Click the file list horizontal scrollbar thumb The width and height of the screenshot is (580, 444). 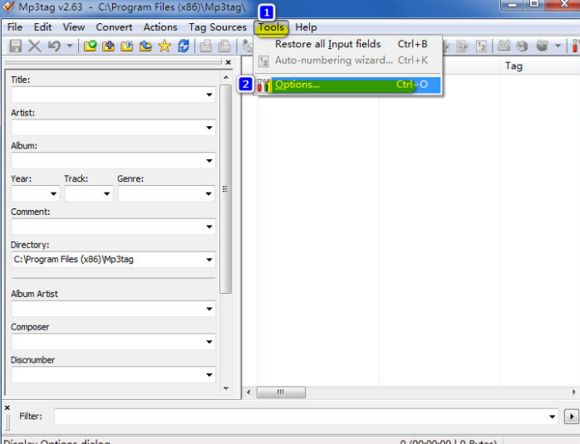click(x=281, y=392)
